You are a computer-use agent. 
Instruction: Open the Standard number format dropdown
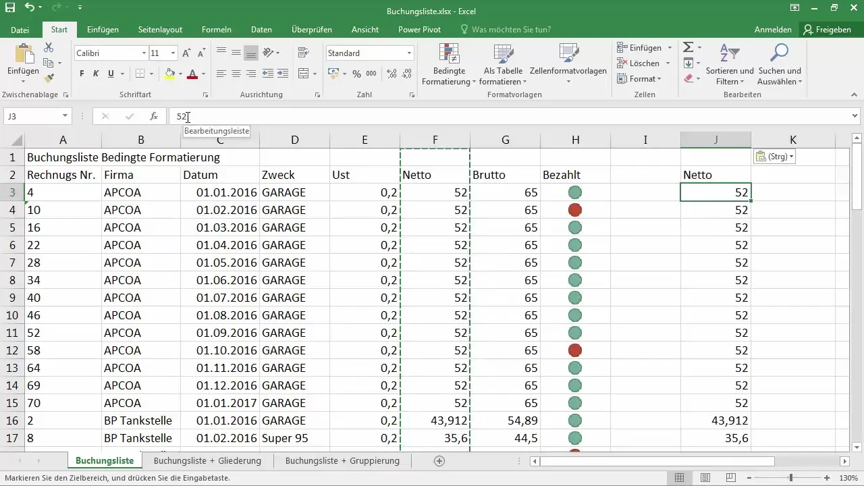[x=409, y=53]
